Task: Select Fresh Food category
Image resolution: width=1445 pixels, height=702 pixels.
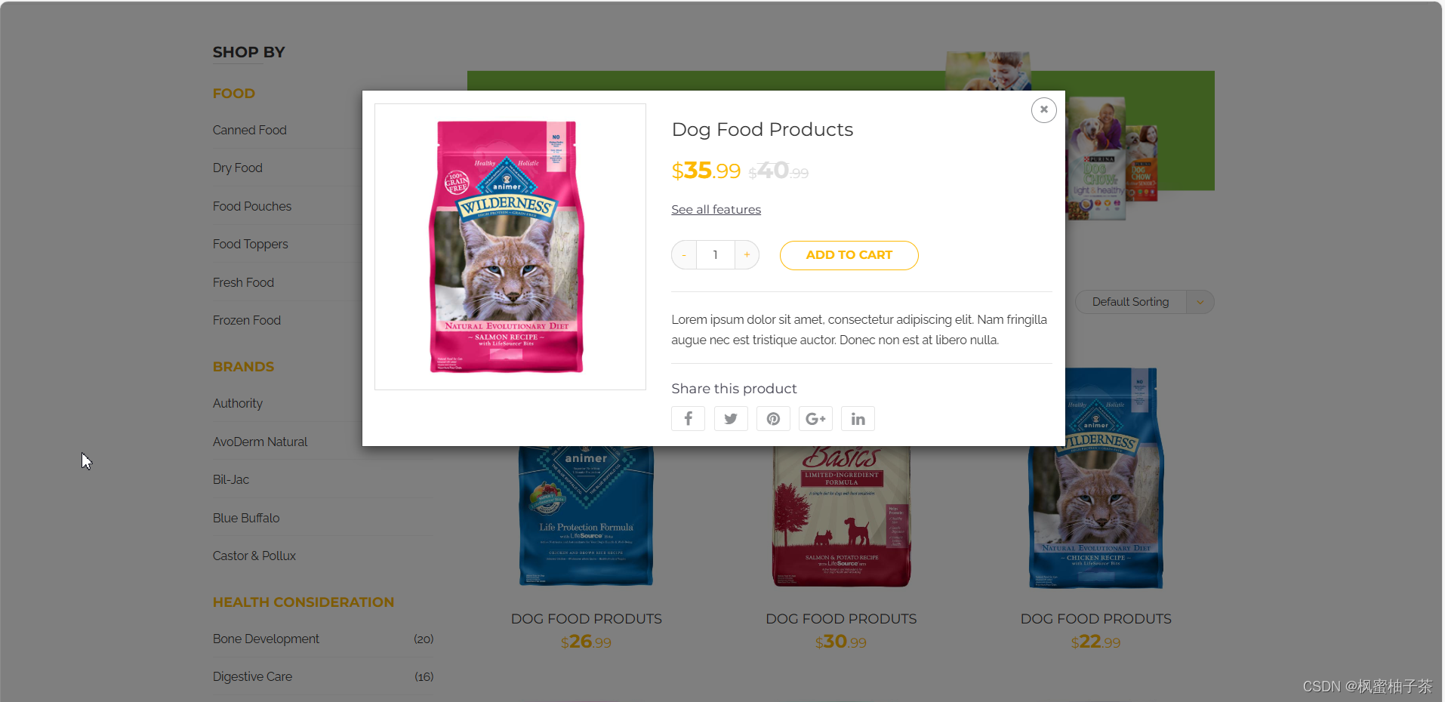Action: pos(243,282)
